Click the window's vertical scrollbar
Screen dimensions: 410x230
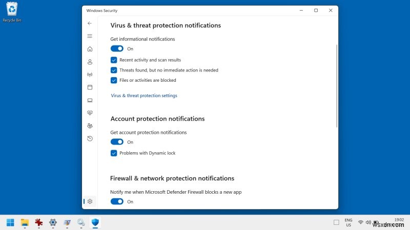337,86
